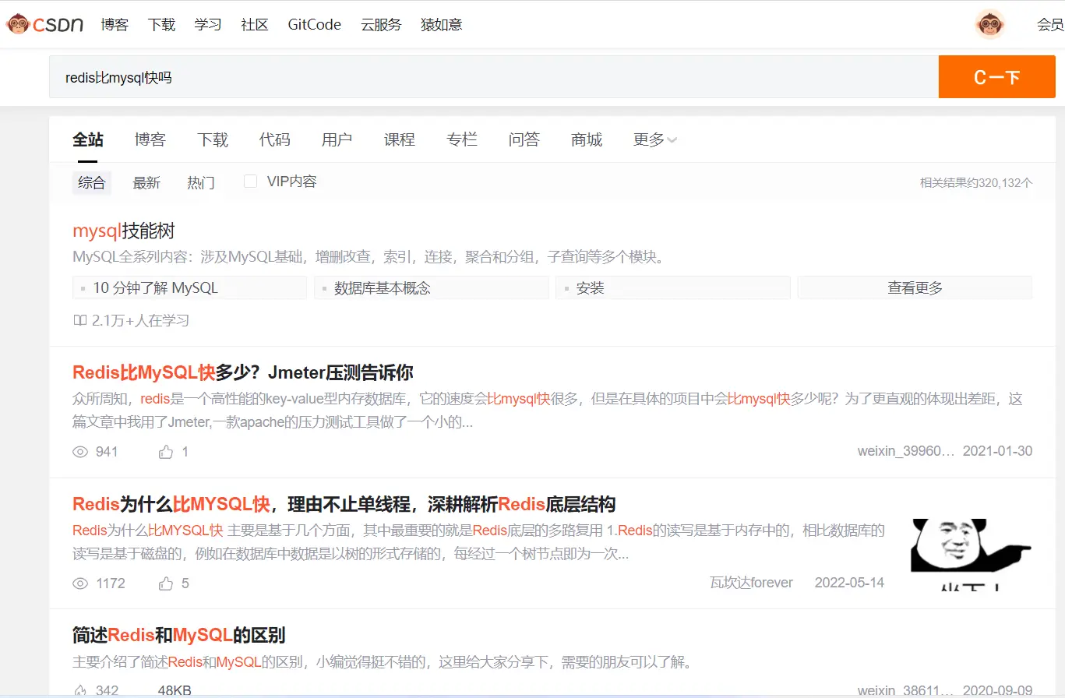The image size is (1065, 698).
Task: Click the 2022-05-14 date
Action: [x=849, y=583]
